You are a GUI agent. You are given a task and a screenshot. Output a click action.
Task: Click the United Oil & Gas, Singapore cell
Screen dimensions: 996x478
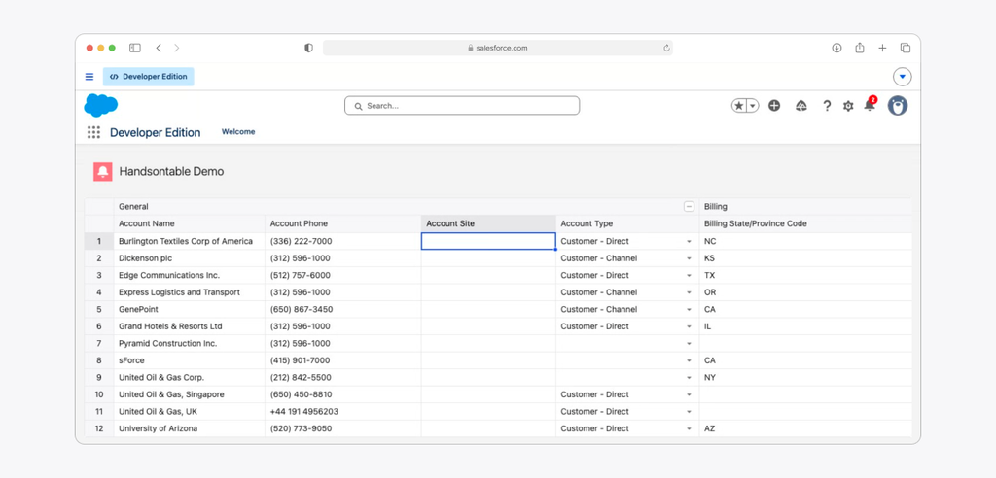click(190, 394)
